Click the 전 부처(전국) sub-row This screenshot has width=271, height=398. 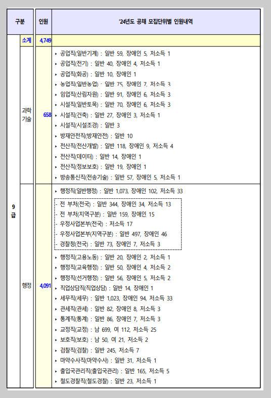click(113, 204)
